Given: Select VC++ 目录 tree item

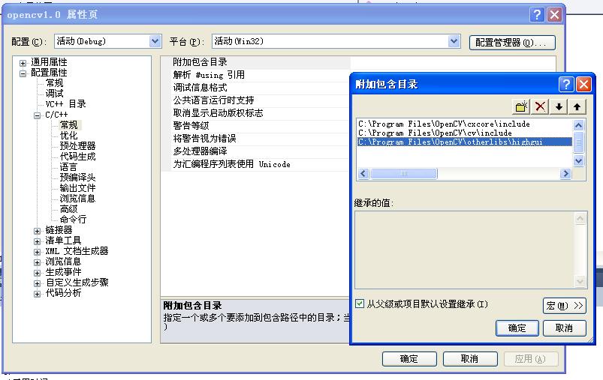Looking at the screenshot, I should [65, 104].
